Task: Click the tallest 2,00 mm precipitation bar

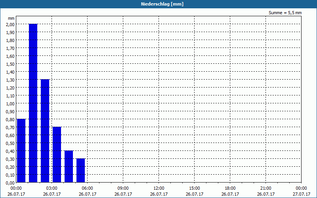Action: [x=33, y=103]
